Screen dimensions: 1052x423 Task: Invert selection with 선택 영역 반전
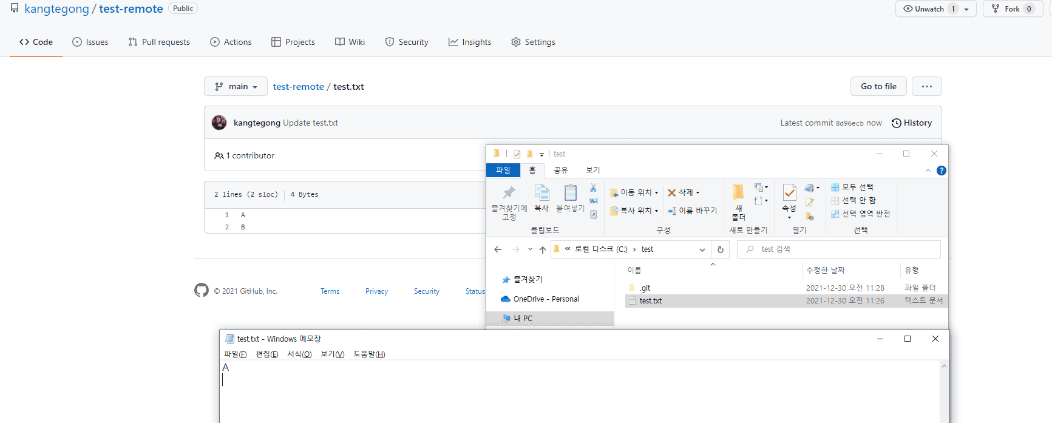(x=861, y=214)
